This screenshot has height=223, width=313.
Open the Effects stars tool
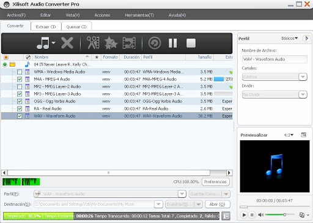pyautogui.click(x=111, y=43)
